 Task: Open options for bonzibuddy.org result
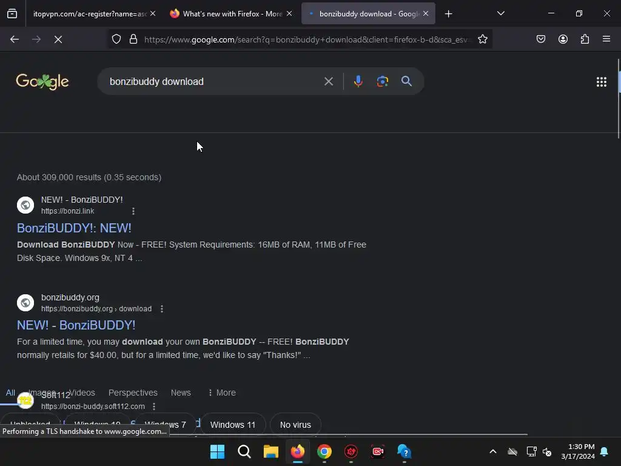[x=162, y=309]
